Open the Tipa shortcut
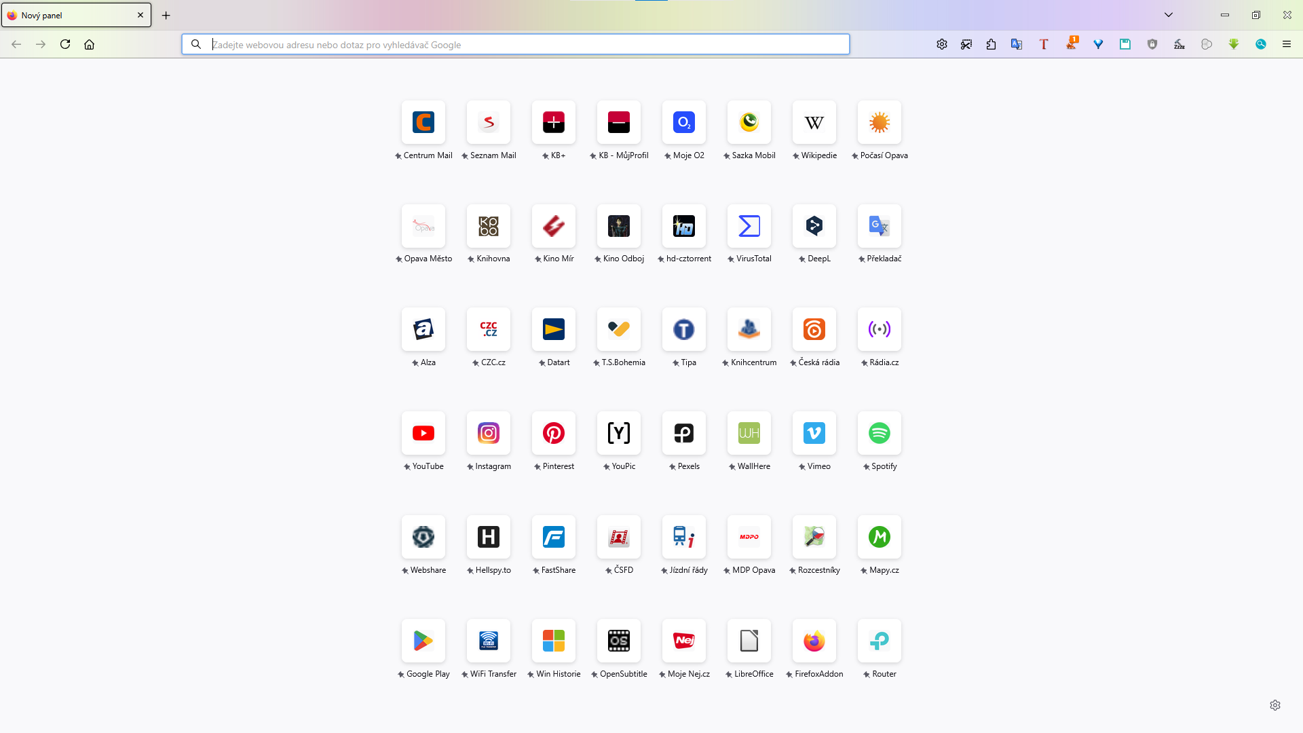The height and width of the screenshot is (733, 1303). coord(684,330)
